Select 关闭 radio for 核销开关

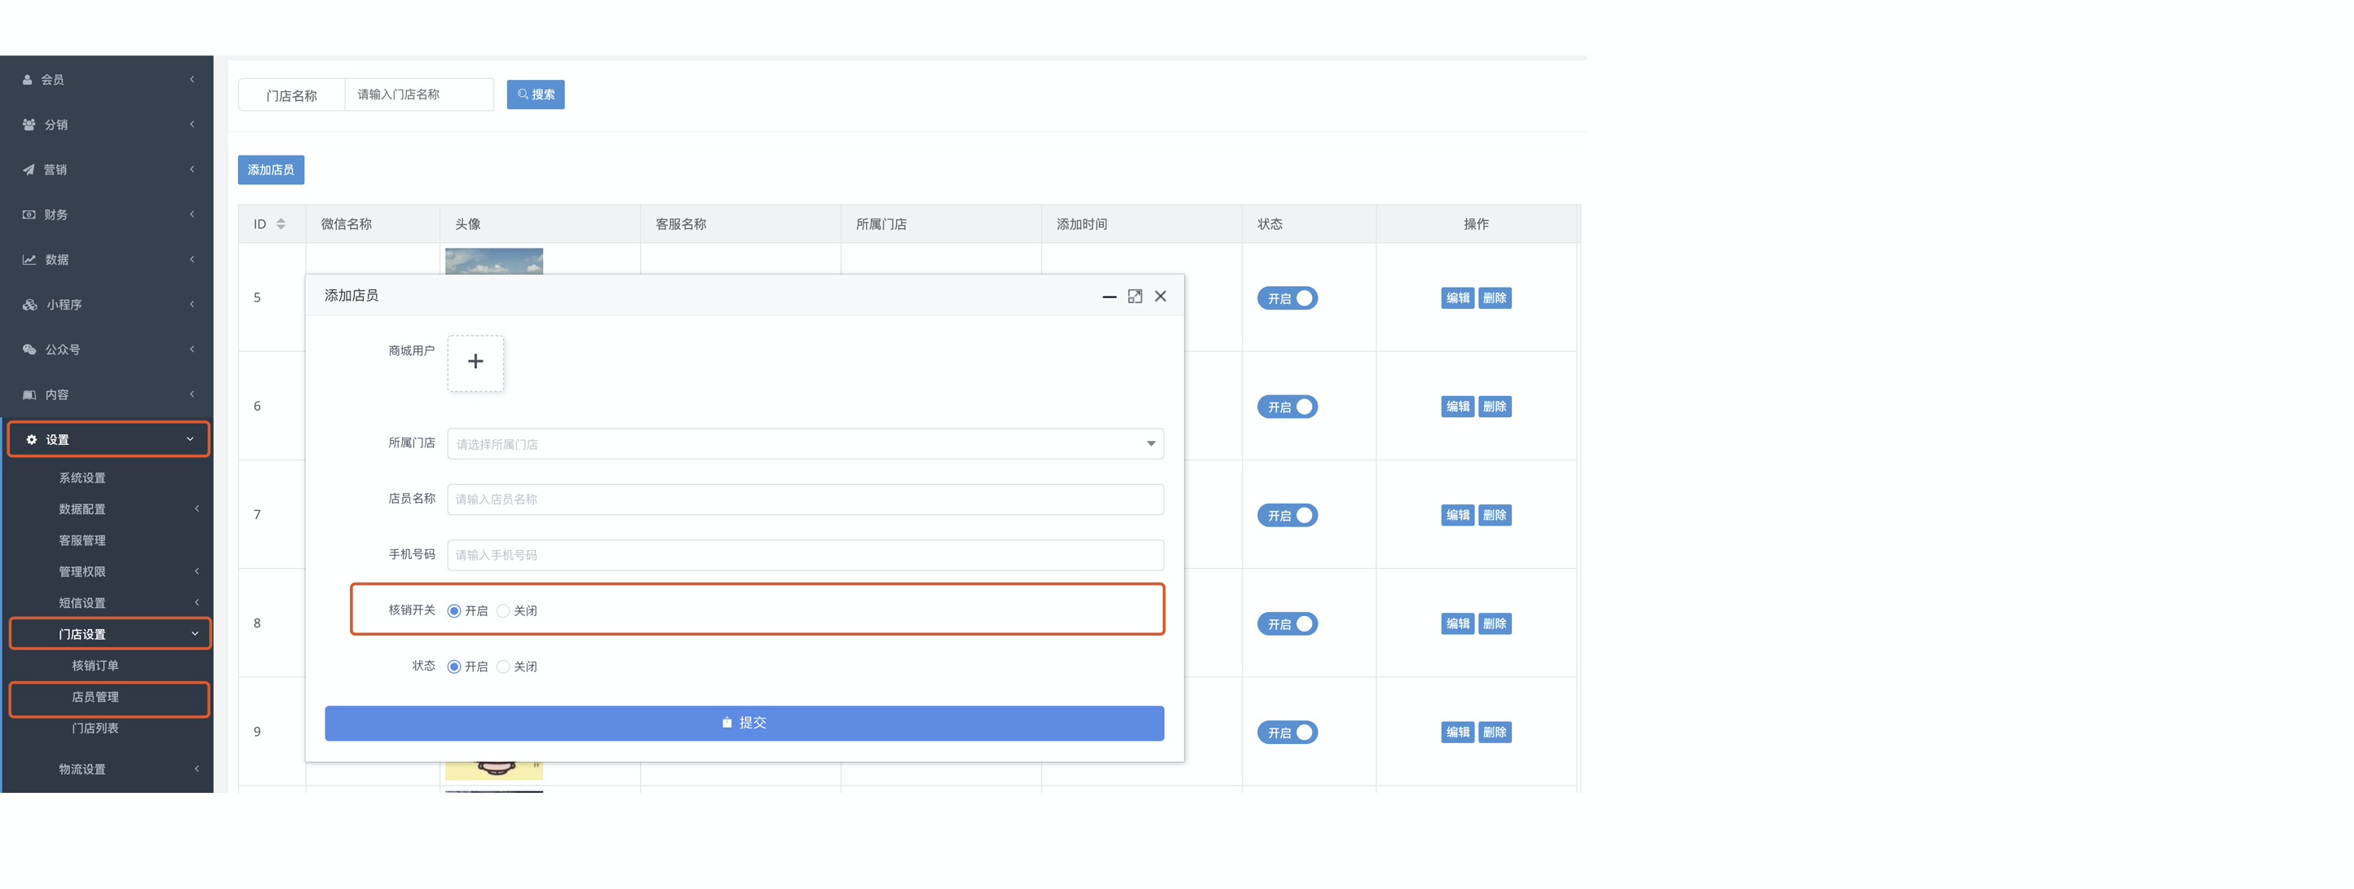(x=504, y=611)
